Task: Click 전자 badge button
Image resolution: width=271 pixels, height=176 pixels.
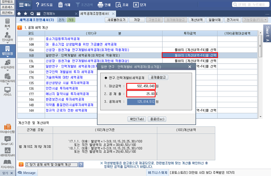Action: click(x=61, y=20)
